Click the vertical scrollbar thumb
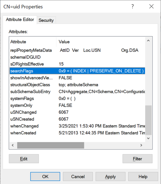This screenshot has width=161, height=184. pos(148,120)
